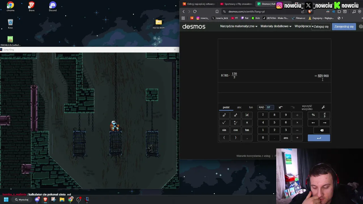Click the percent key
The width and height of the screenshot is (363, 204).
pyautogui.click(x=313, y=115)
